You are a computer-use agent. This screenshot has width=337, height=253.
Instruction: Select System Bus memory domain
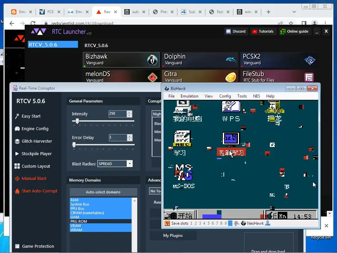(101, 204)
